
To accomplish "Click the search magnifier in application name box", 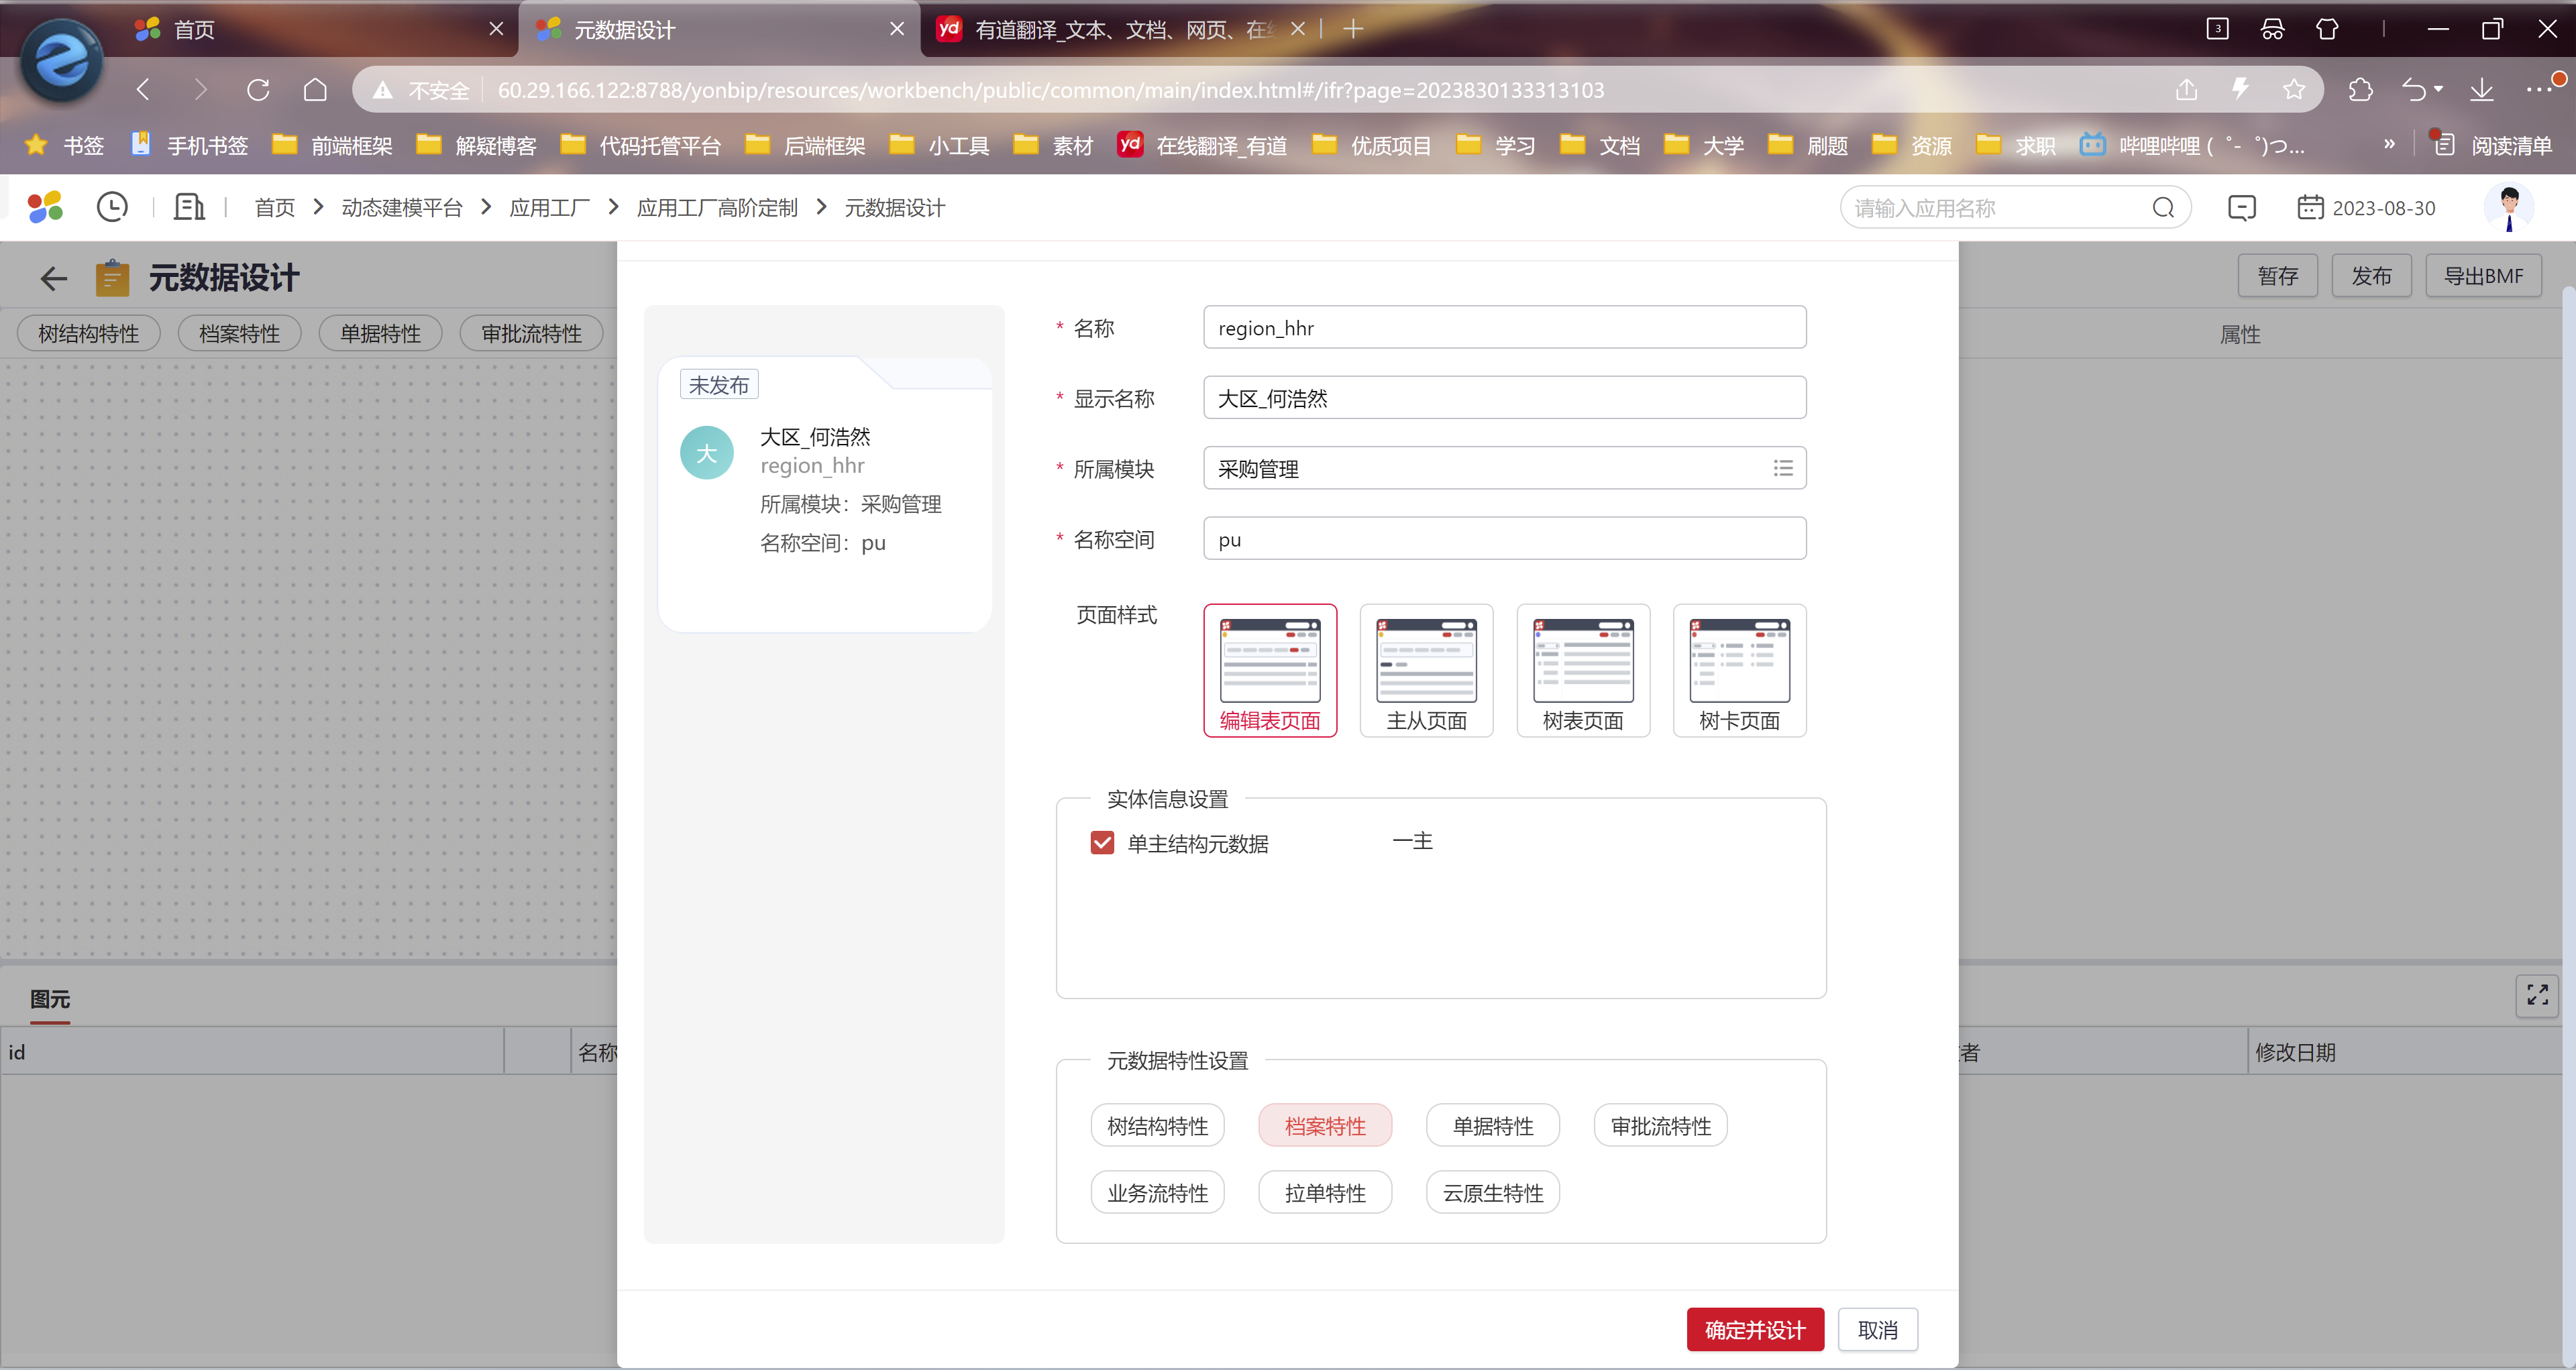I will [x=2163, y=208].
